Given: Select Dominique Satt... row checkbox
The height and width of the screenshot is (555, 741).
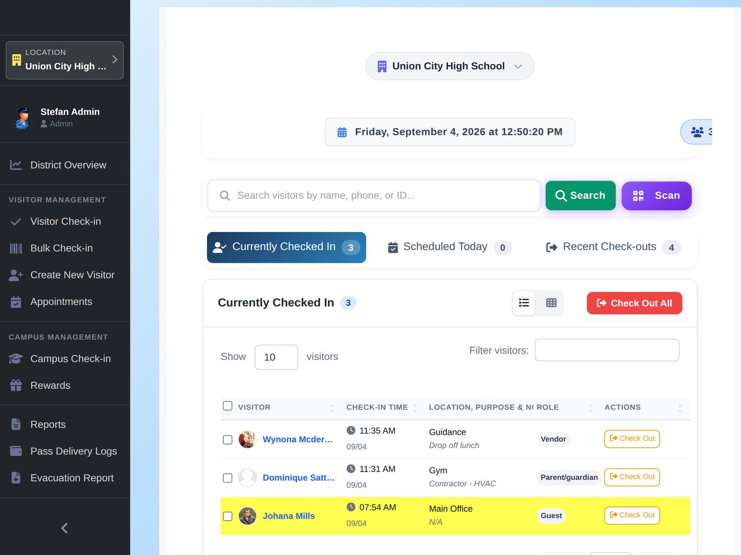Looking at the screenshot, I should click(228, 478).
